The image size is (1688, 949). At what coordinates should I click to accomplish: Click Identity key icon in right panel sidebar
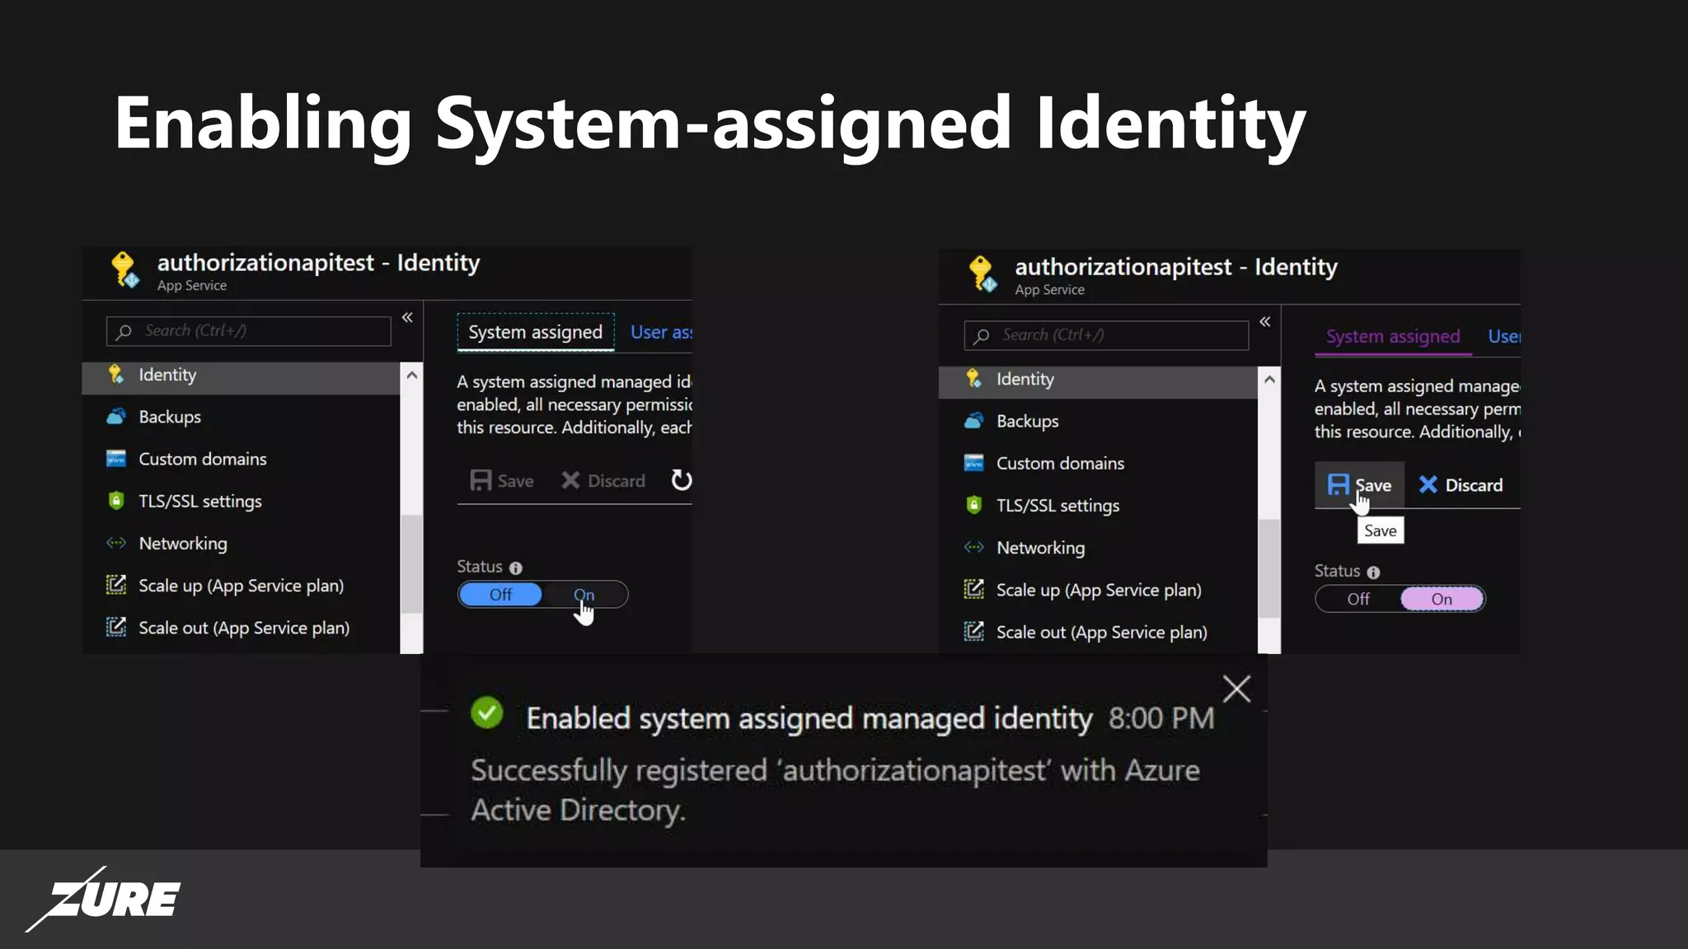pyautogui.click(x=973, y=379)
